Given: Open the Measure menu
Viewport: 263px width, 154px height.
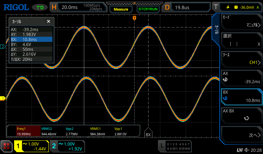Looking at the screenshot, I should tap(121, 9).
